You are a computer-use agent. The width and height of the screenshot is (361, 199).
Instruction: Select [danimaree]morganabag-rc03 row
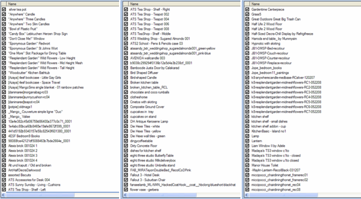point(28,92)
